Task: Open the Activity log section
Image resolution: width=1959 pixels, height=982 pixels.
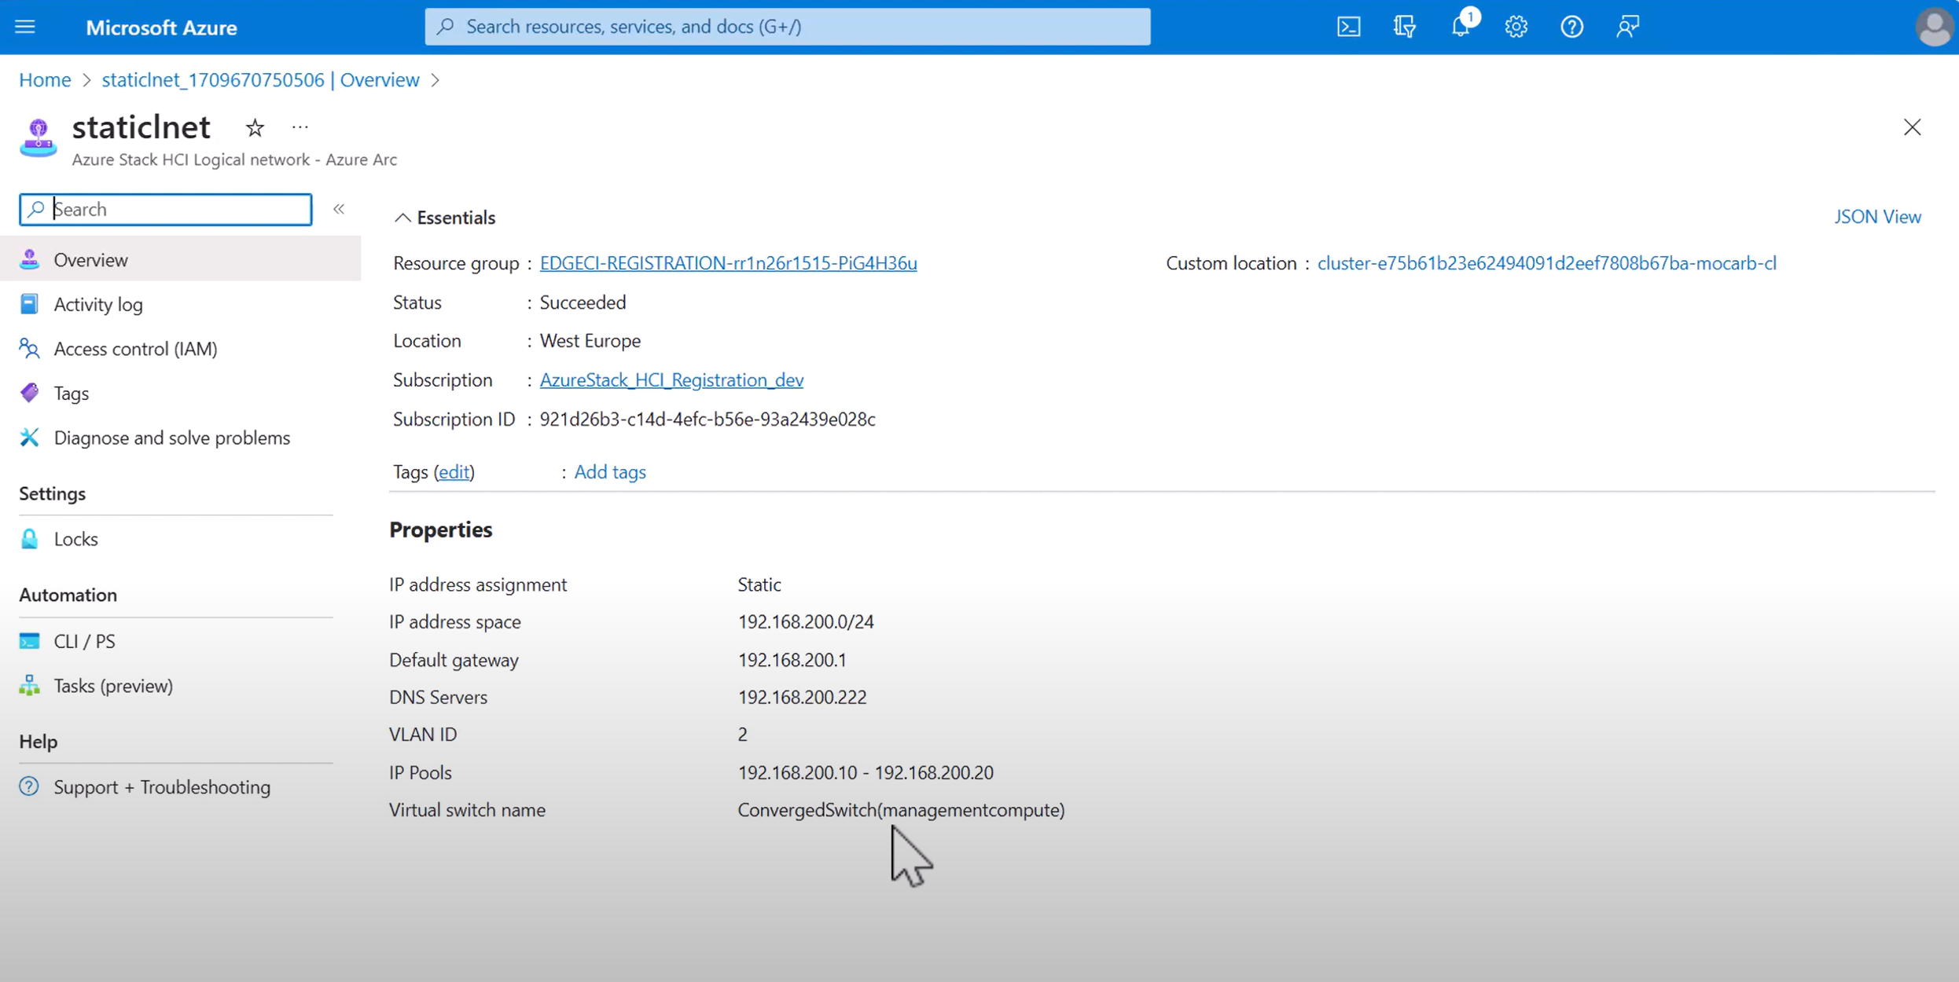Action: coord(98,304)
